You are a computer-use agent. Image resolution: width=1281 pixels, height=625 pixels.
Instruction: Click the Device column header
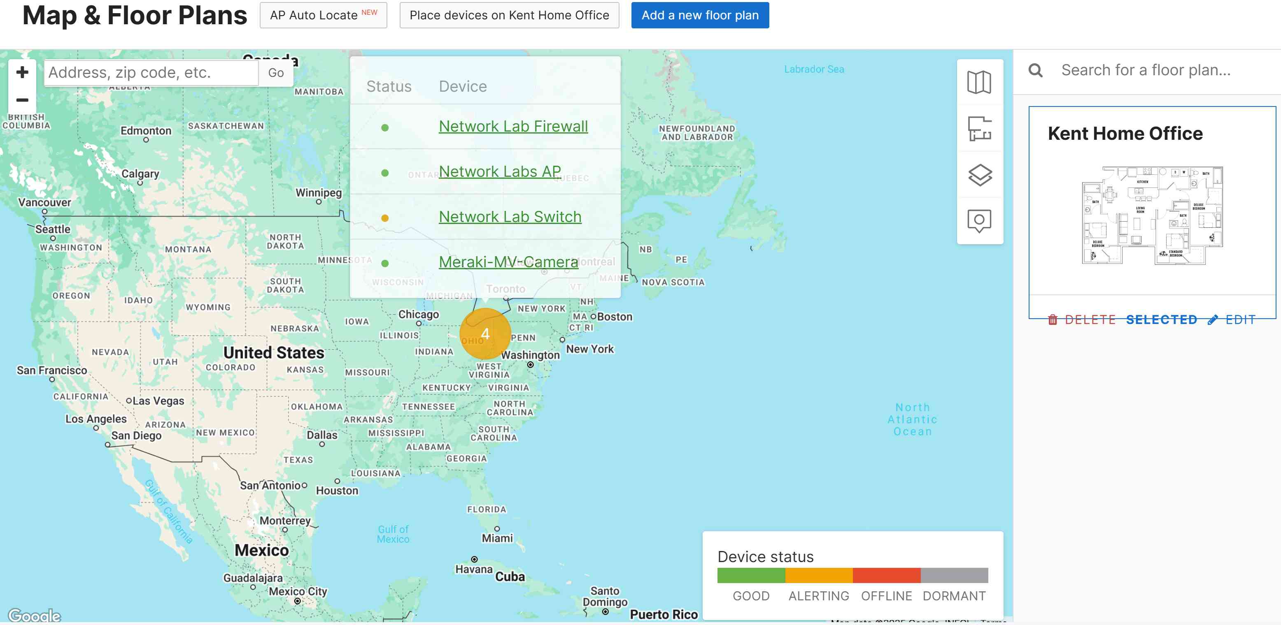[x=463, y=86]
